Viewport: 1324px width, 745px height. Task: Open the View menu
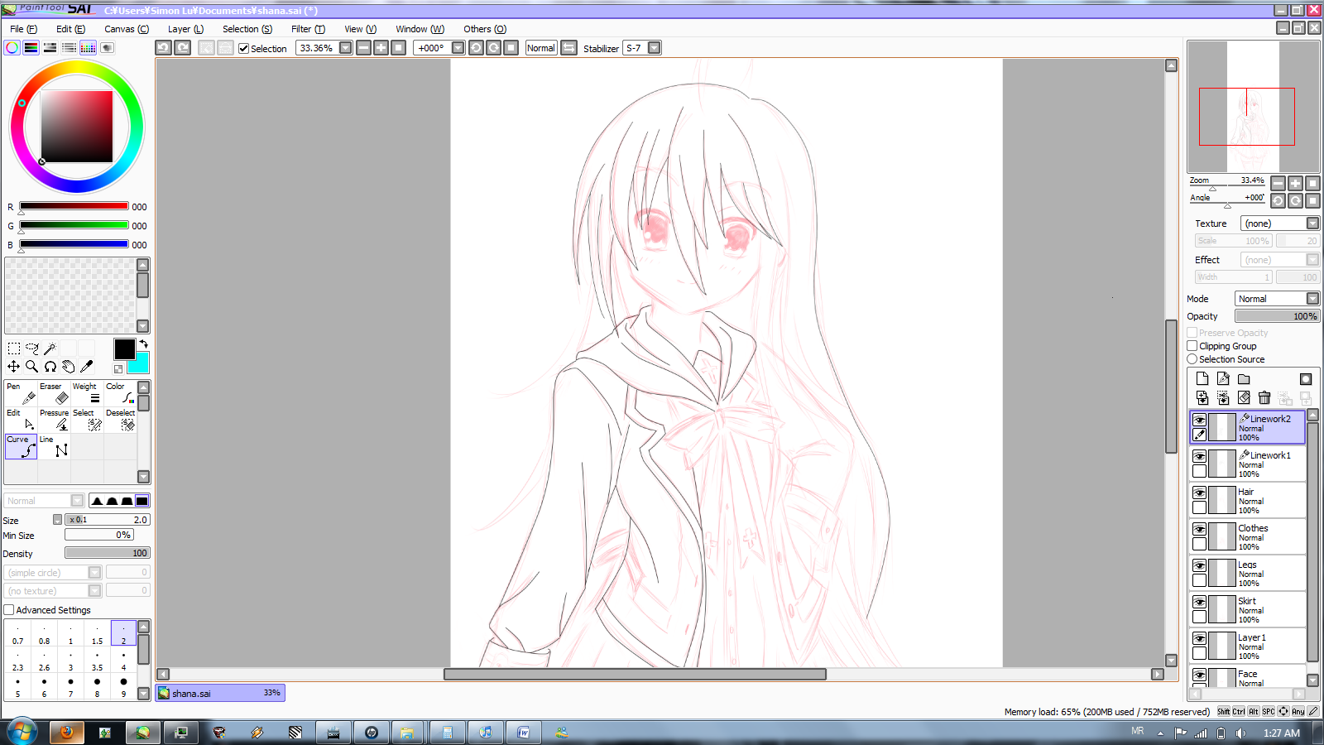(x=360, y=29)
